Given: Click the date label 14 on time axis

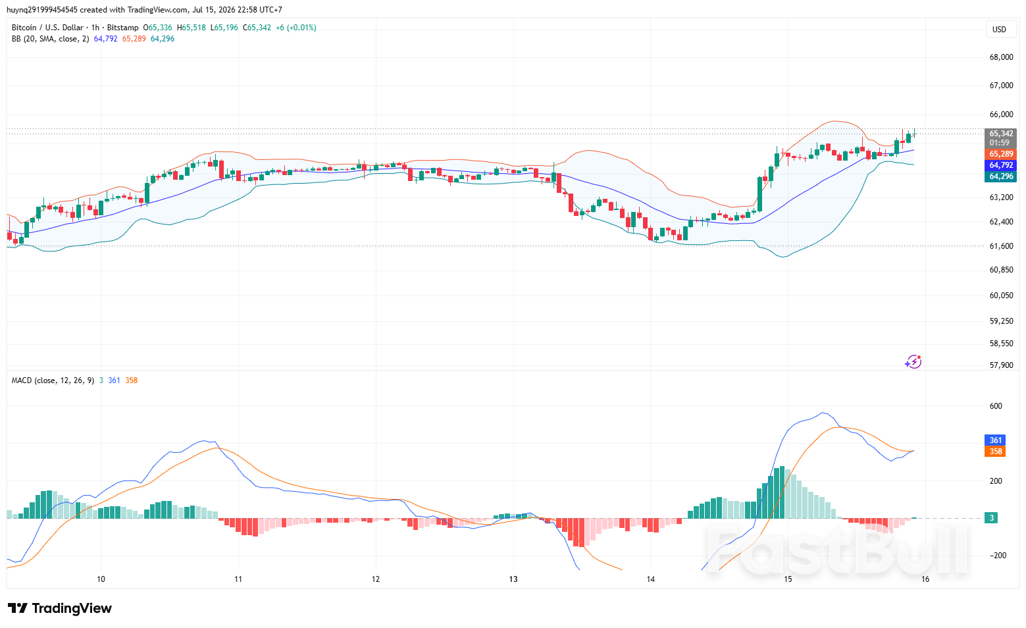Looking at the screenshot, I should pyautogui.click(x=651, y=579).
